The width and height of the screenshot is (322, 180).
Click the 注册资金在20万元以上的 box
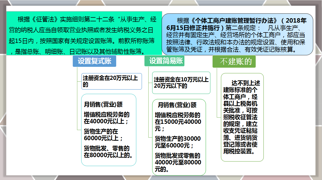112,81
